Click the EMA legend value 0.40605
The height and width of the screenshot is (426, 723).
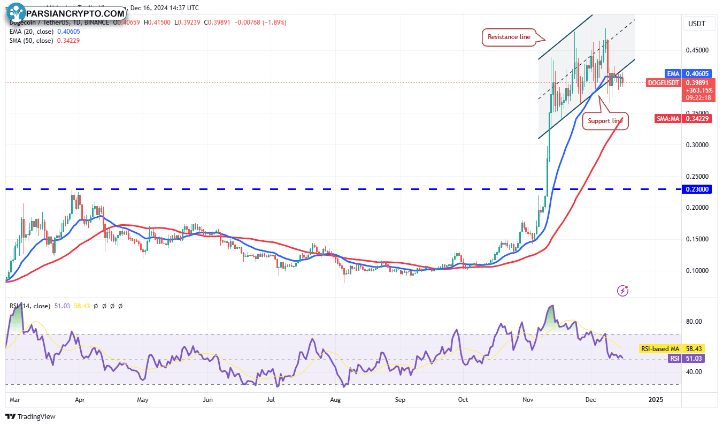[x=67, y=32]
